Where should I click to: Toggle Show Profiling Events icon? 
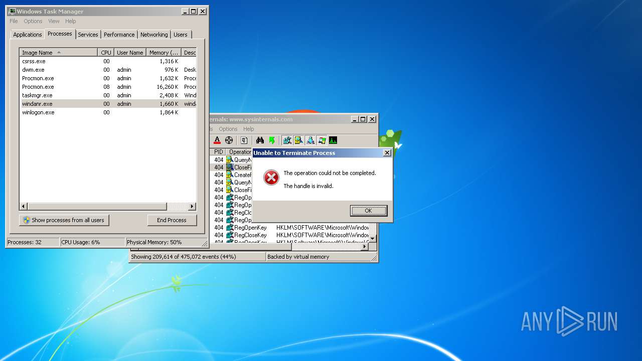(333, 140)
